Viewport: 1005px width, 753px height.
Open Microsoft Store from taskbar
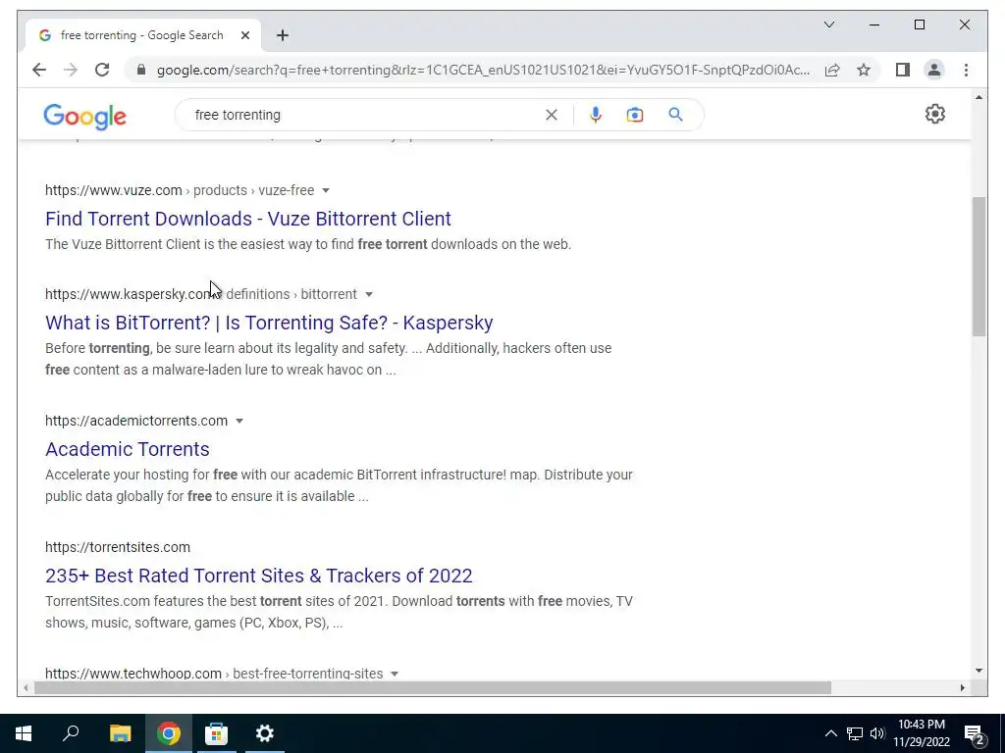pyautogui.click(x=216, y=733)
